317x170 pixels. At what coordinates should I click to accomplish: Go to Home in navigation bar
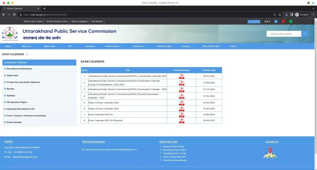click(8, 46)
